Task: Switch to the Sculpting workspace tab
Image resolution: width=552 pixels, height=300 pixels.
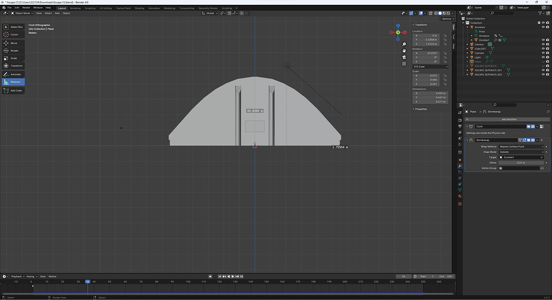Action: click(90, 8)
